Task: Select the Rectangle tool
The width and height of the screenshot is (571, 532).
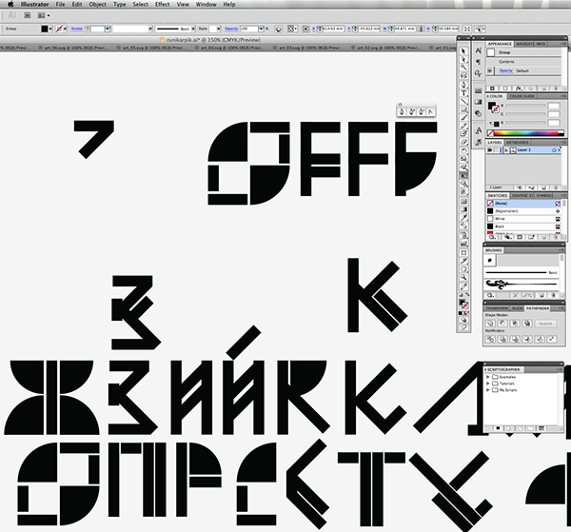Action: click(x=463, y=109)
